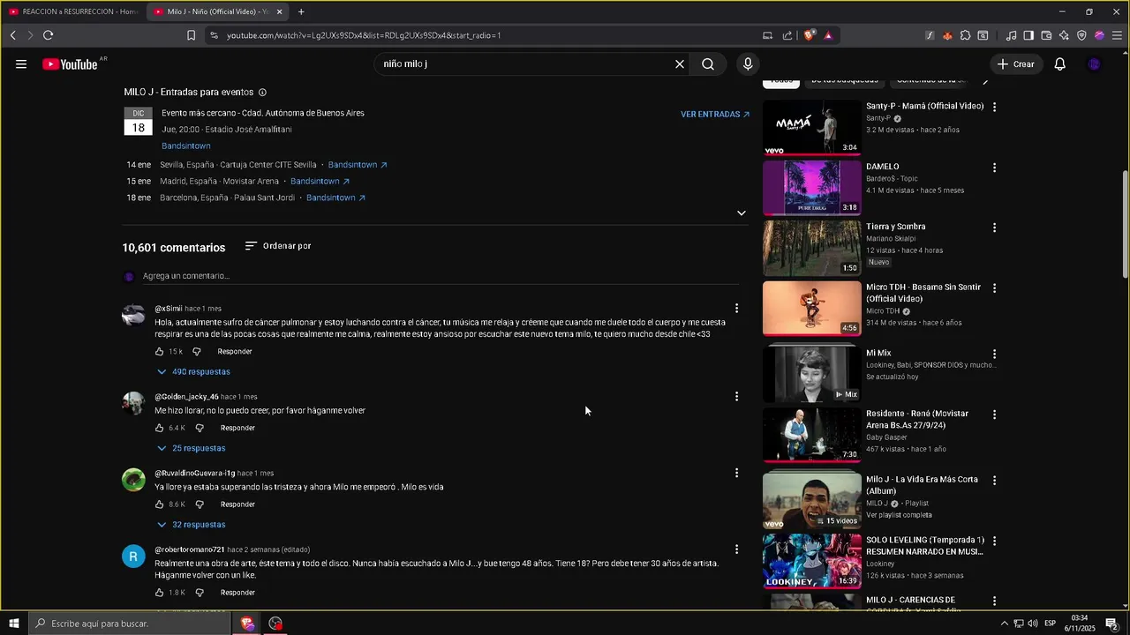Dislike the comment by @xSimii
Viewport: 1130px width, 635px height.
196,352
